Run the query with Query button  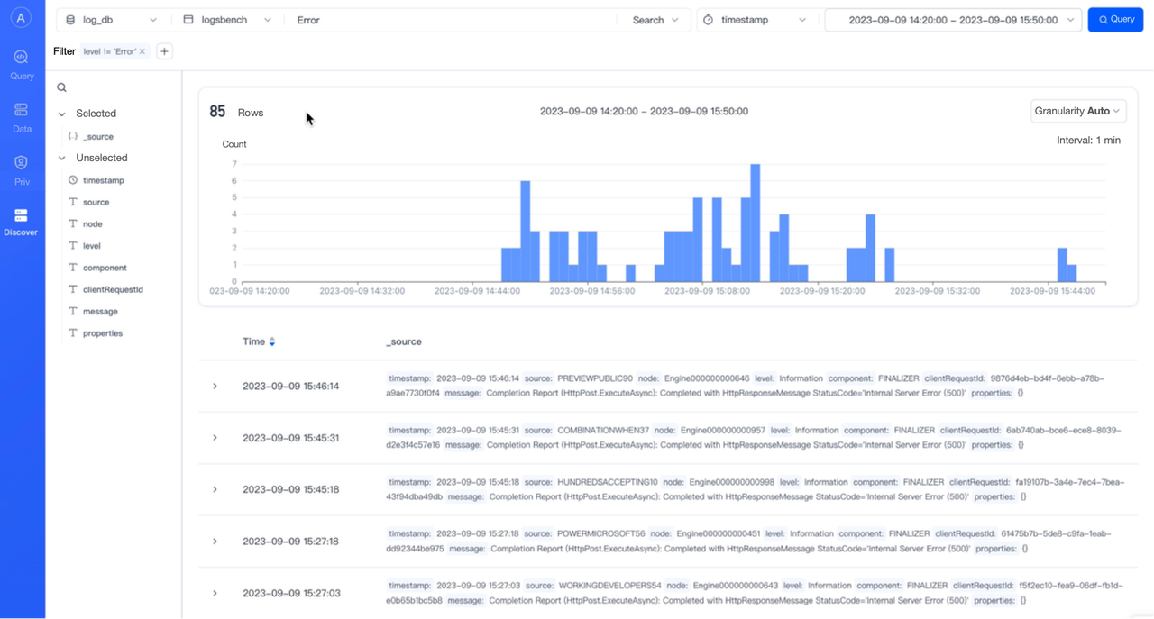coord(1115,20)
